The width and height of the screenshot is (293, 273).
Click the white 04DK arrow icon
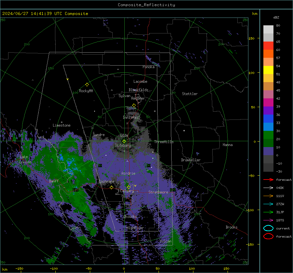coord(268,188)
